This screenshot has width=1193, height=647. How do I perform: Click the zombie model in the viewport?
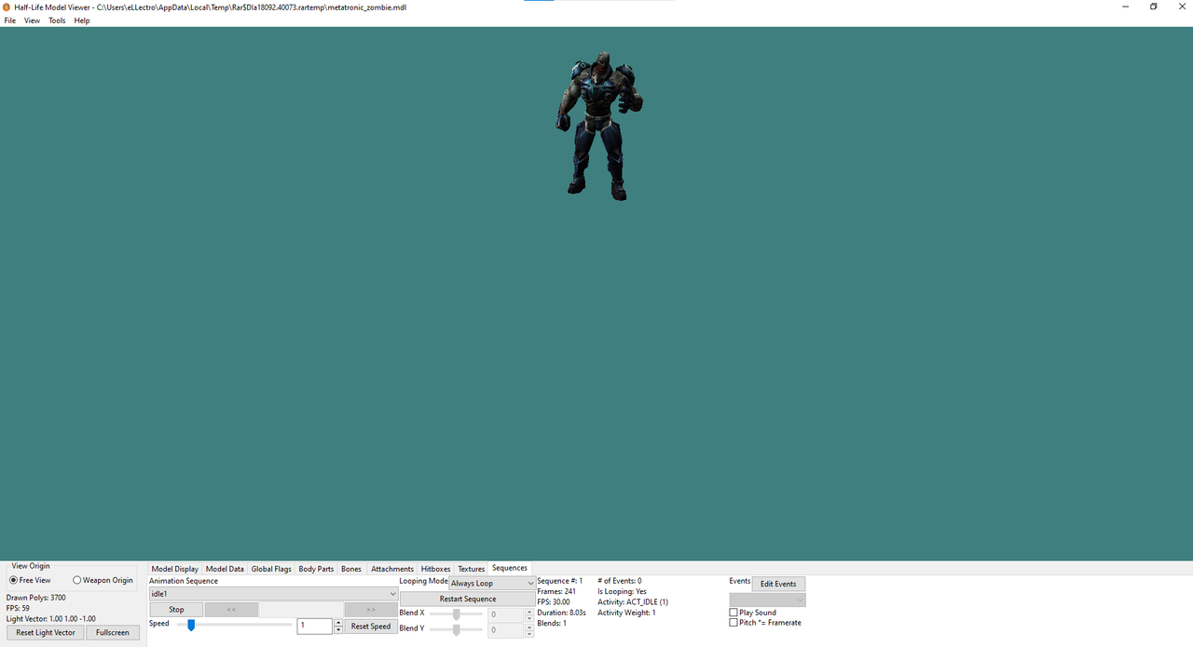click(x=599, y=126)
